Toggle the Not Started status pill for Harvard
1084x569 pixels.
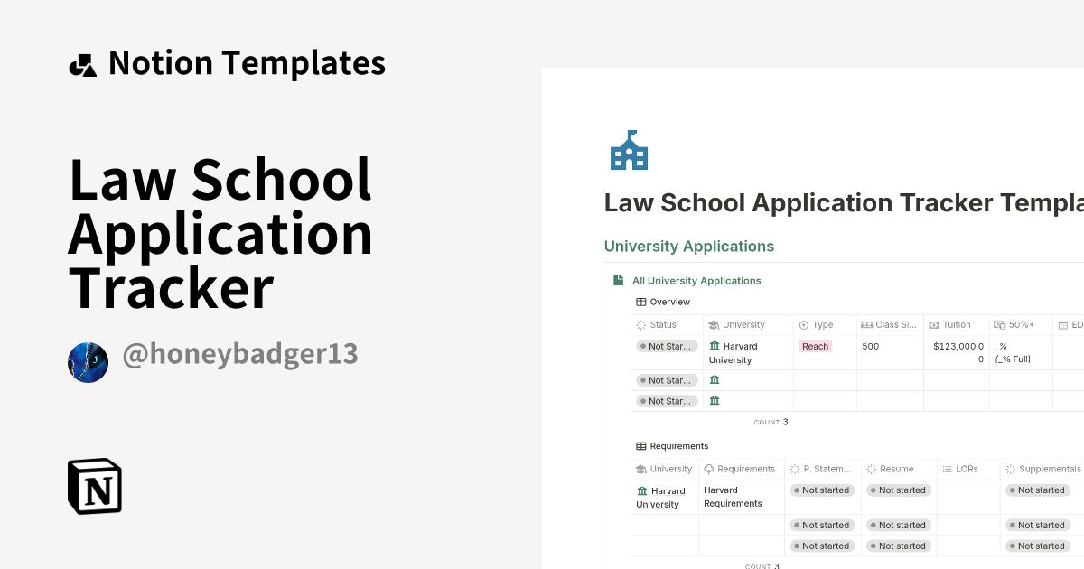667,346
